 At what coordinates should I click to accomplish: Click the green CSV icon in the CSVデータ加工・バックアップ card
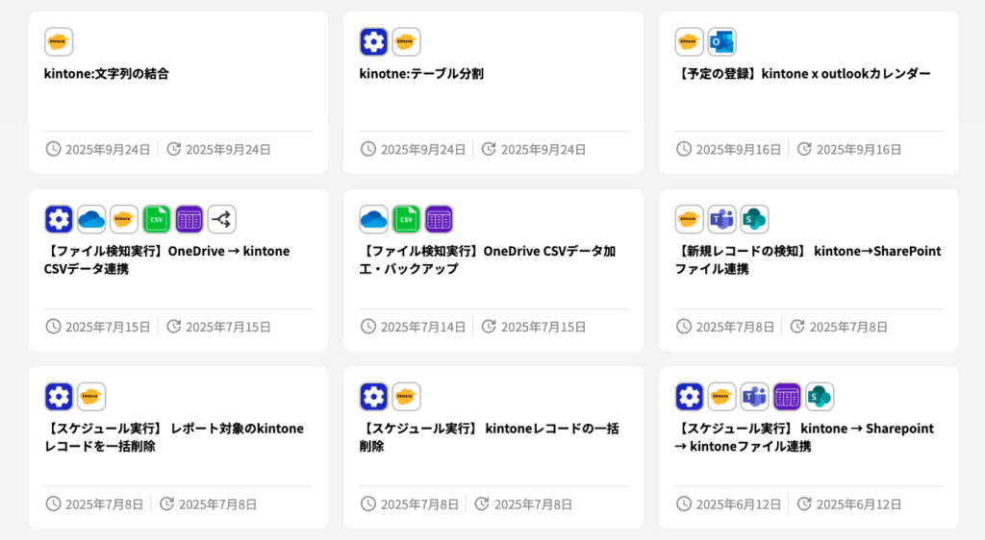coord(406,219)
